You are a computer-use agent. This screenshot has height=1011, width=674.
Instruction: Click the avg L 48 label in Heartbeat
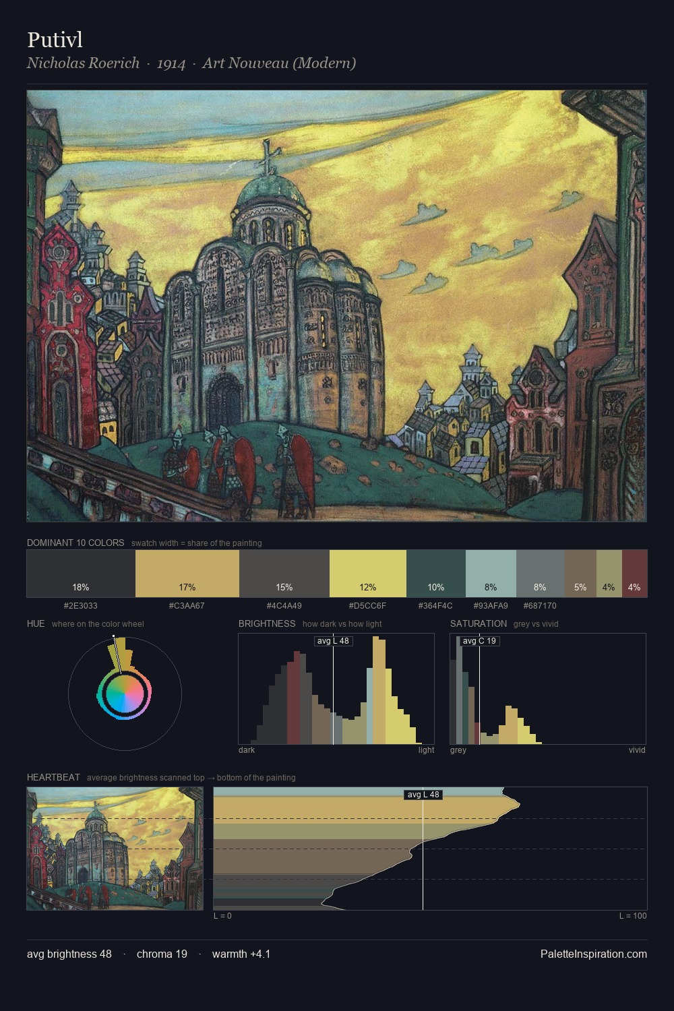point(423,795)
